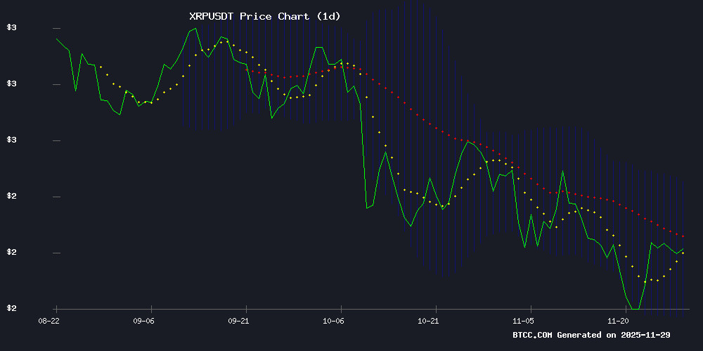Click the bottommost $2 price axis label
The height and width of the screenshot is (351, 703).
[x=11, y=309]
